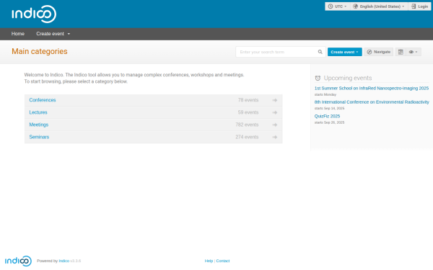Click the '59 events' count text

pos(248,112)
